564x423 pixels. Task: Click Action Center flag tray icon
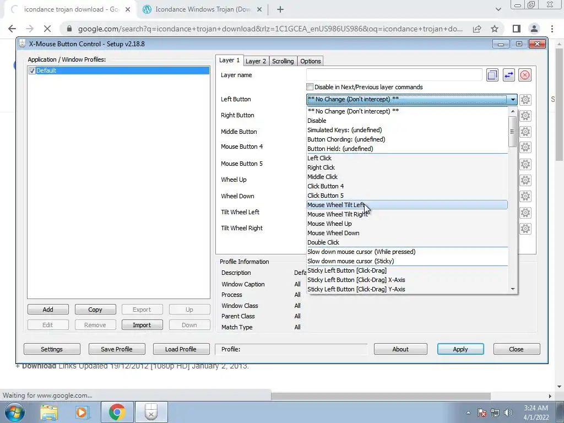click(481, 413)
